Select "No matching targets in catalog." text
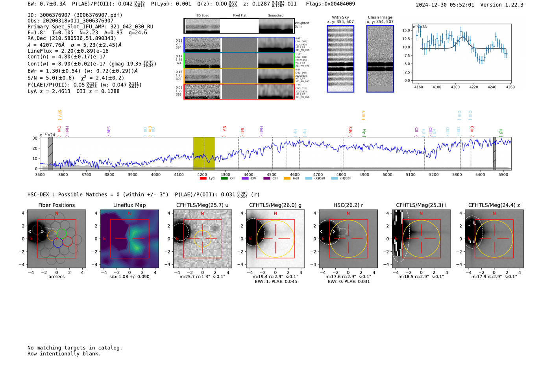The height and width of the screenshot is (375, 551). pos(75,348)
